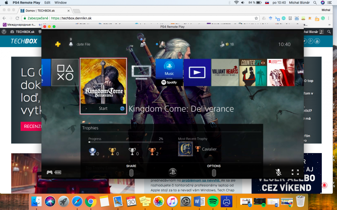Image resolution: width=337 pixels, height=210 pixels.
Task: Open the Trash in the Dock
Action: tap(300, 202)
